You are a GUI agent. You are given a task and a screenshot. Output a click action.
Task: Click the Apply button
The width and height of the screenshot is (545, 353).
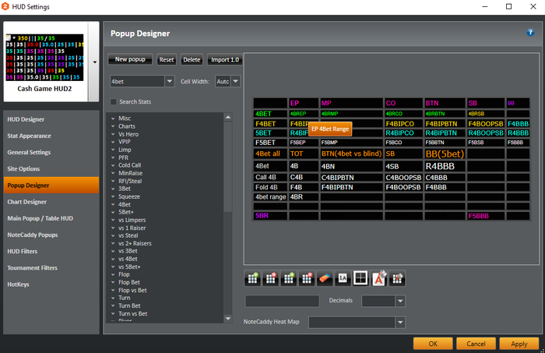point(519,344)
